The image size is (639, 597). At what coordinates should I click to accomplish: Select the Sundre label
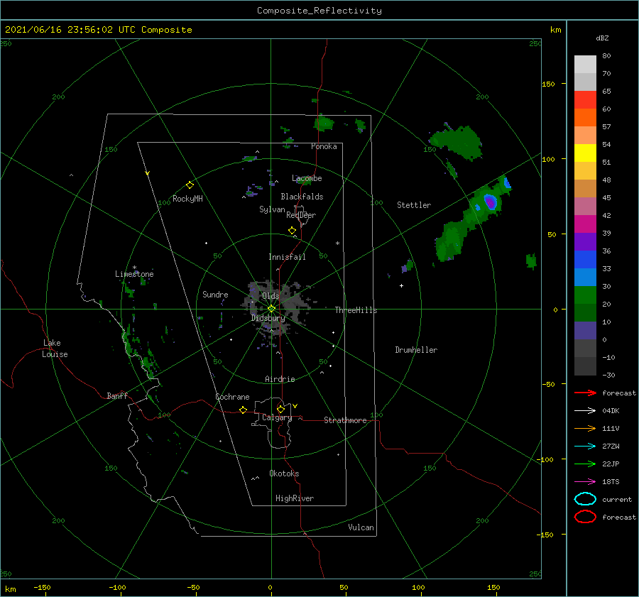point(215,294)
